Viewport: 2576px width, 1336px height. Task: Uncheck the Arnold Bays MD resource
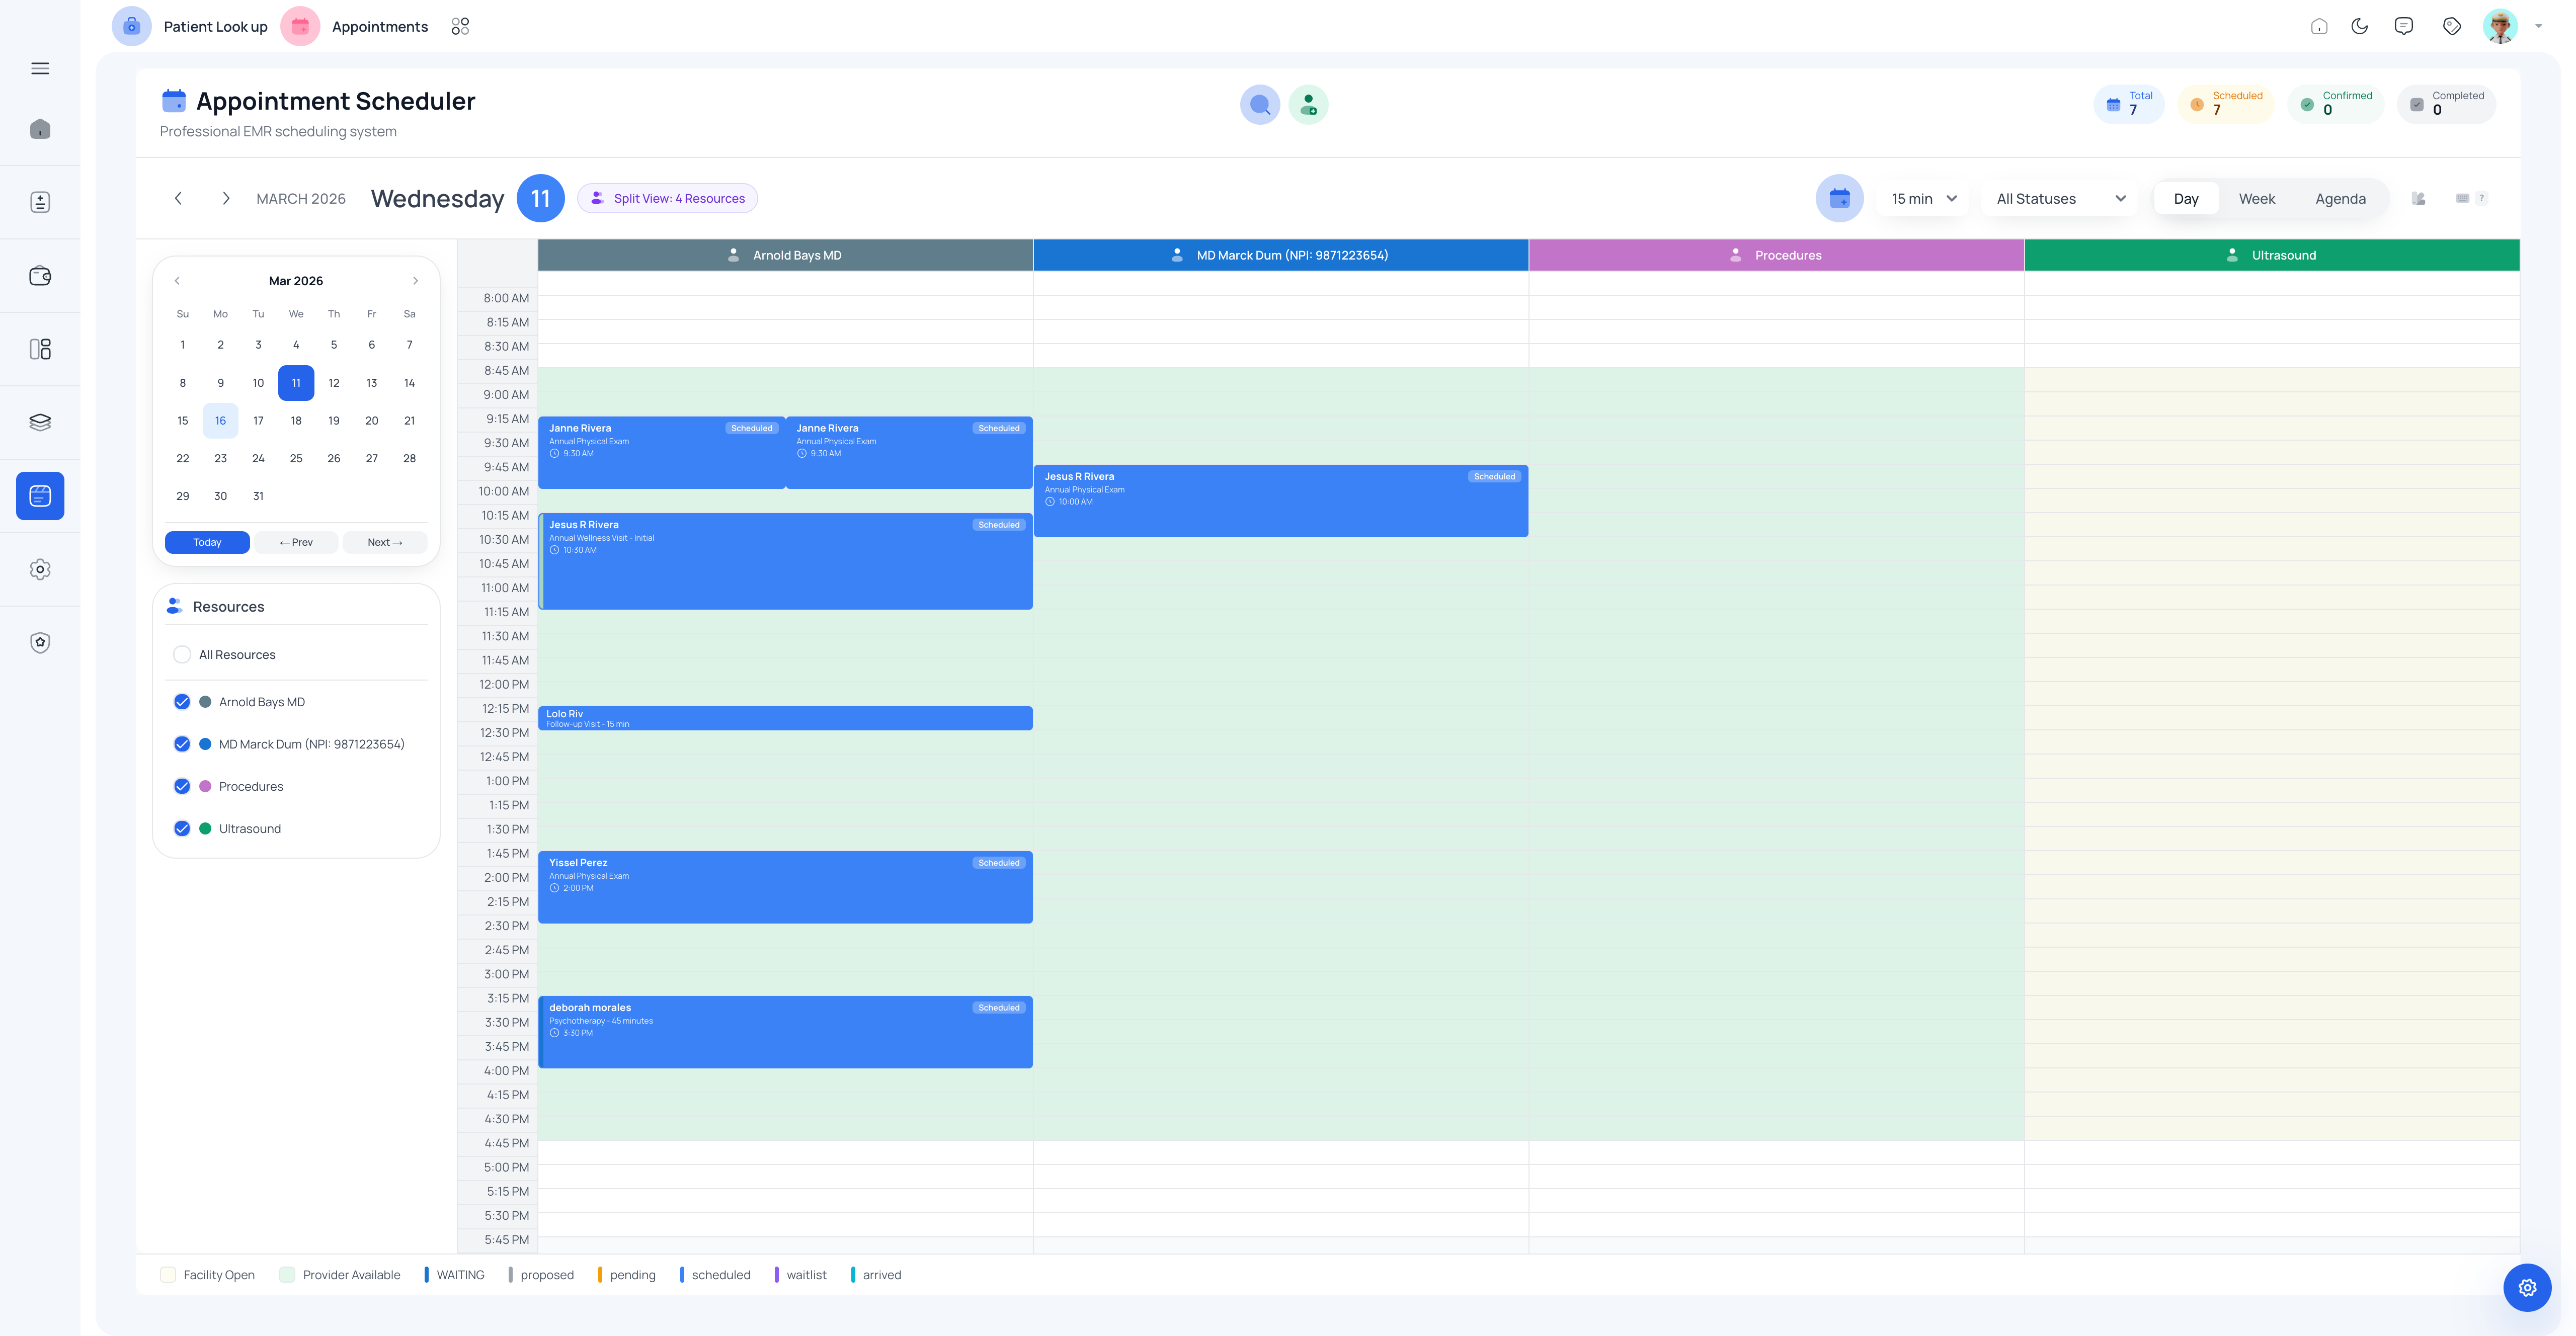pyautogui.click(x=182, y=701)
